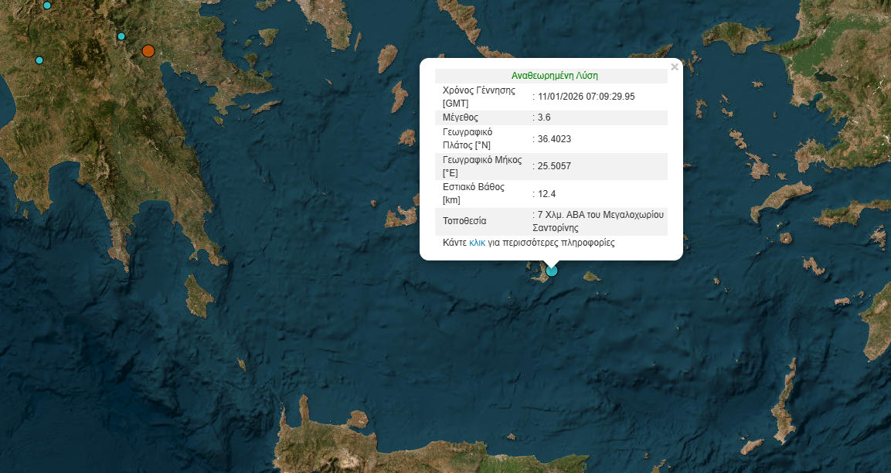Image resolution: width=891 pixels, height=473 pixels.
Task: Click the origin time 11/01/2026 07:09:29.95
Action: [x=586, y=97]
